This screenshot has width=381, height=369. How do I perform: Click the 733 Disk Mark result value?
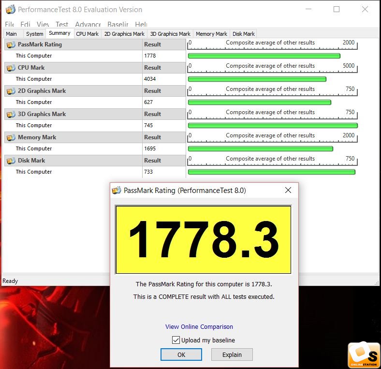point(148,172)
